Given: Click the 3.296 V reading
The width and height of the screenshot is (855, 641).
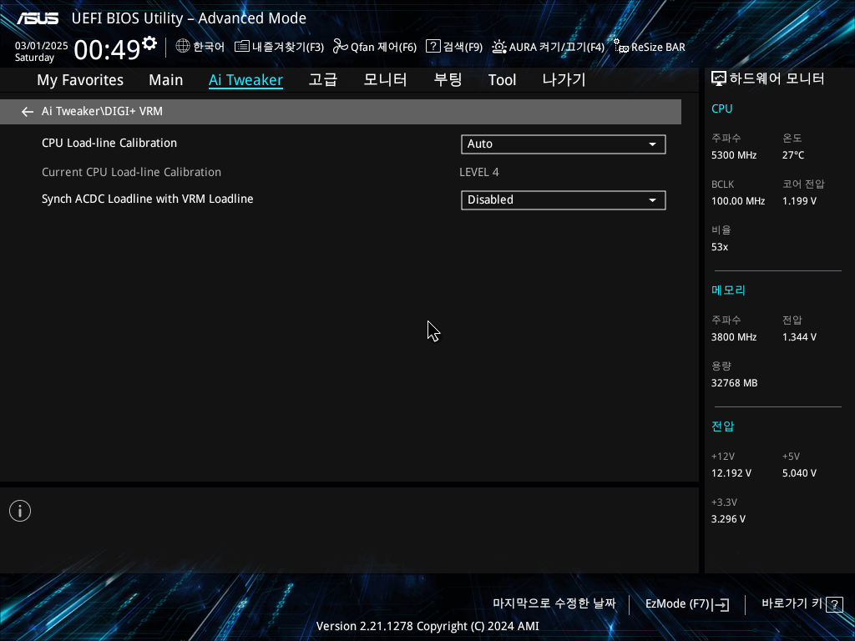Looking at the screenshot, I should point(728,519).
